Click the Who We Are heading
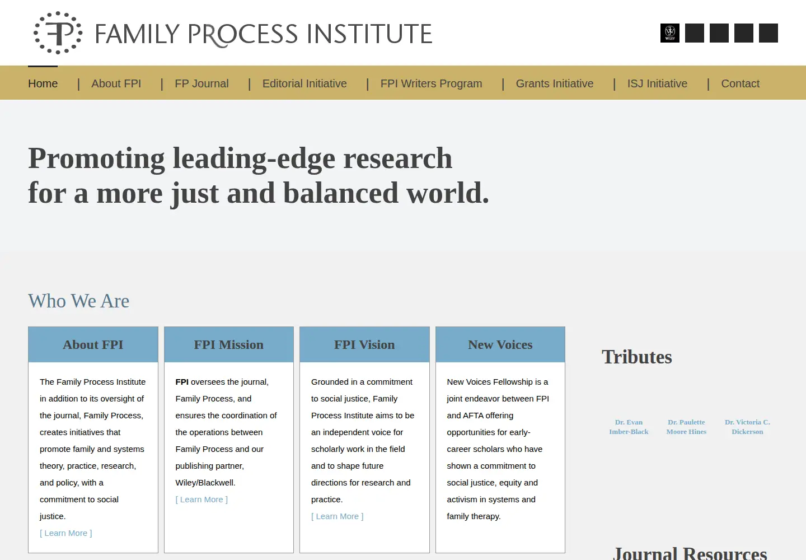 point(79,301)
